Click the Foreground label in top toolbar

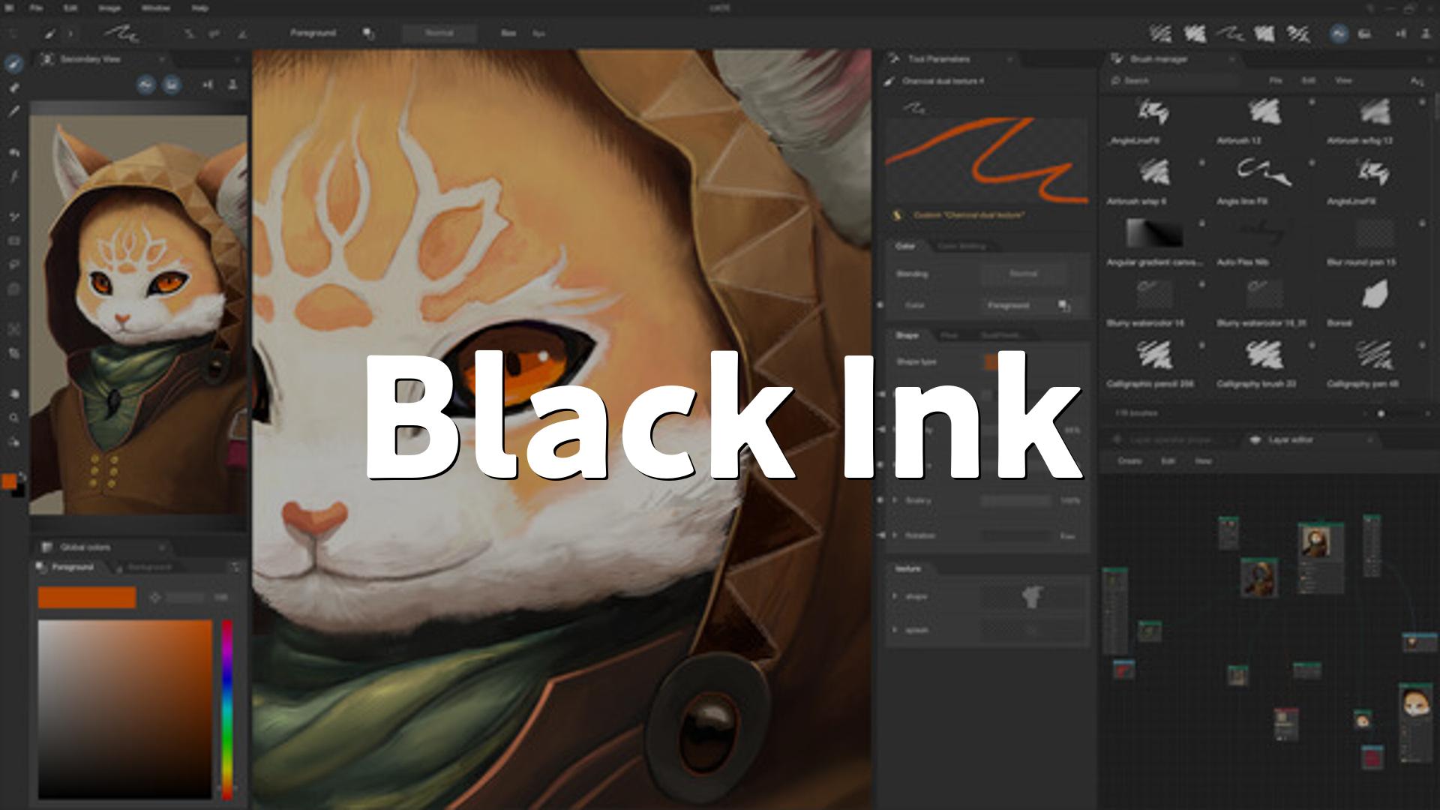(x=313, y=33)
